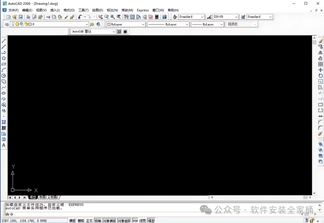Screen dimensions: 324x223
Task: Open the AutoCAD 默认 workspace dropdown
Action: (114, 31)
